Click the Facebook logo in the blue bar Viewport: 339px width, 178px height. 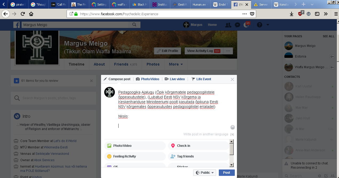(17, 25)
